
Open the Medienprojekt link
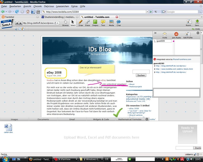136,87
